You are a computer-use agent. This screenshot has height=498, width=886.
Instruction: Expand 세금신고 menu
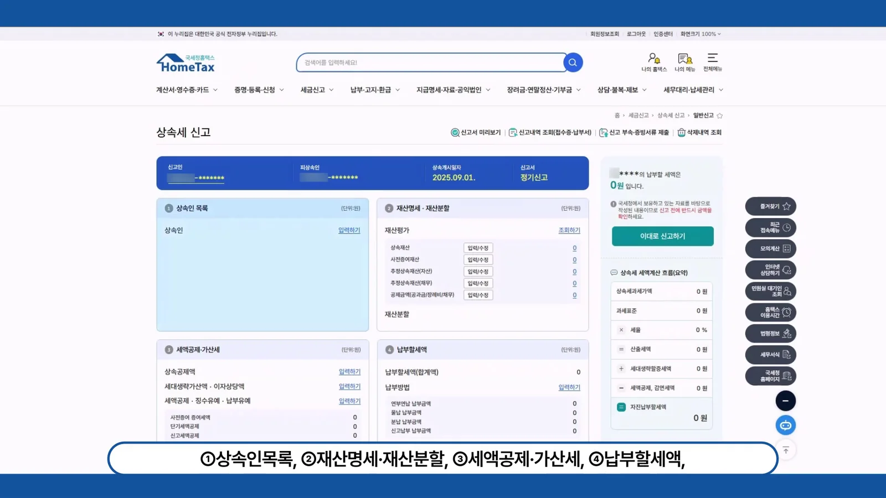coord(317,90)
